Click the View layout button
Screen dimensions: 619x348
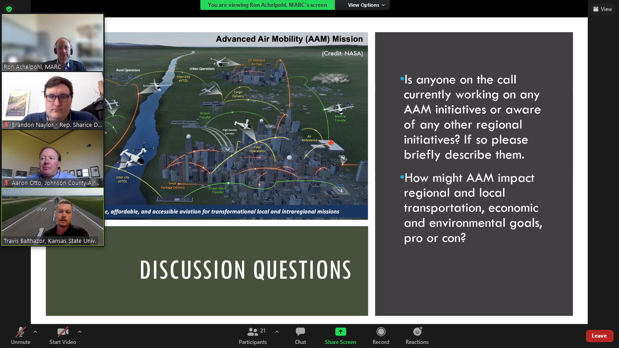[602, 9]
